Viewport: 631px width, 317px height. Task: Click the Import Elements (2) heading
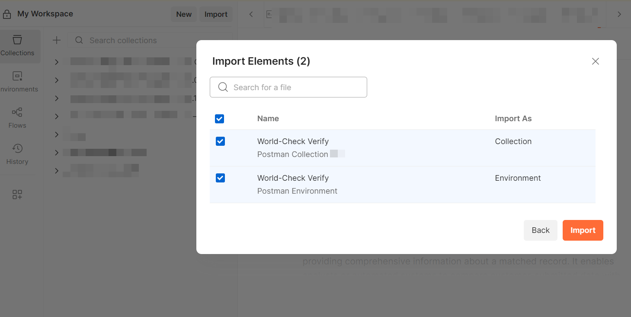pyautogui.click(x=261, y=61)
